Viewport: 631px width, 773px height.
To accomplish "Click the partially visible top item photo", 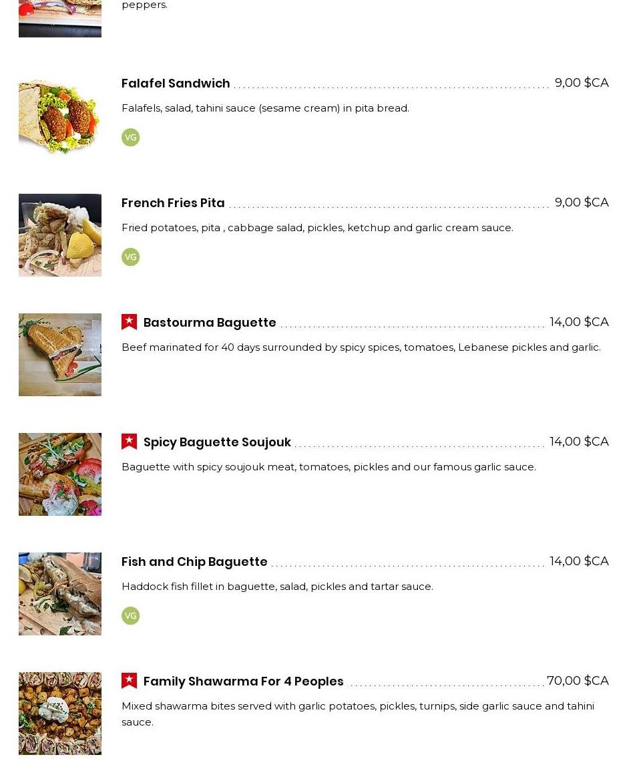I will pyautogui.click(x=60, y=18).
